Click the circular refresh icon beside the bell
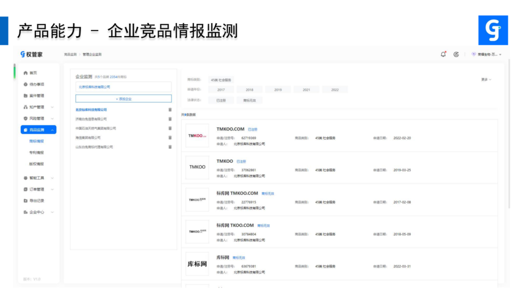The image size is (525, 295). point(456,54)
